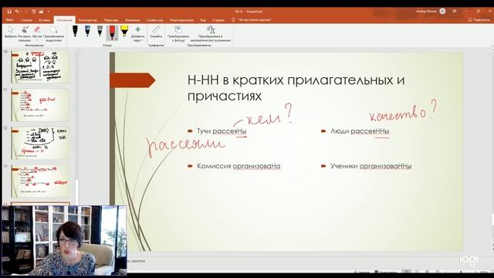The width and height of the screenshot is (494, 278).
Task: Click Преобразовать в математическое выражение button
Action: (211, 33)
